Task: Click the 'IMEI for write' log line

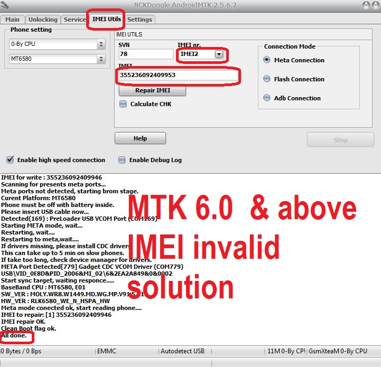Action: tap(51, 177)
